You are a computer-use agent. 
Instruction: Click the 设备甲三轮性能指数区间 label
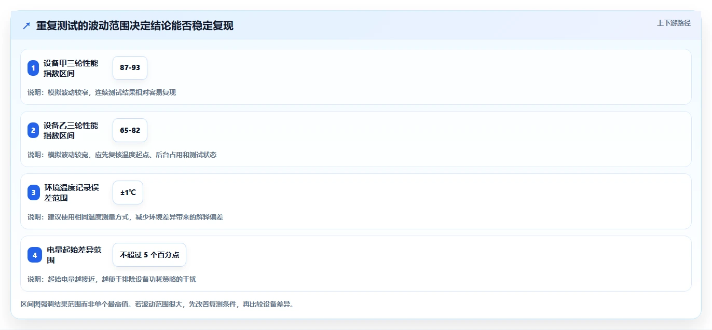click(x=71, y=68)
